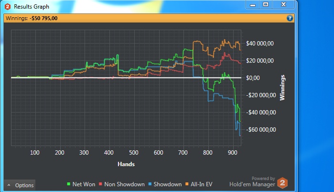This screenshot has width=334, height=192.
Task: Click the $20 000,00 axis label
Action: coord(260,61)
